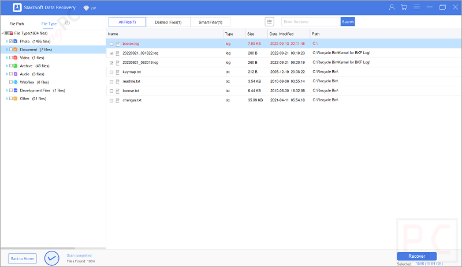
Task: Click the help question mark icon
Action: pos(68,23)
